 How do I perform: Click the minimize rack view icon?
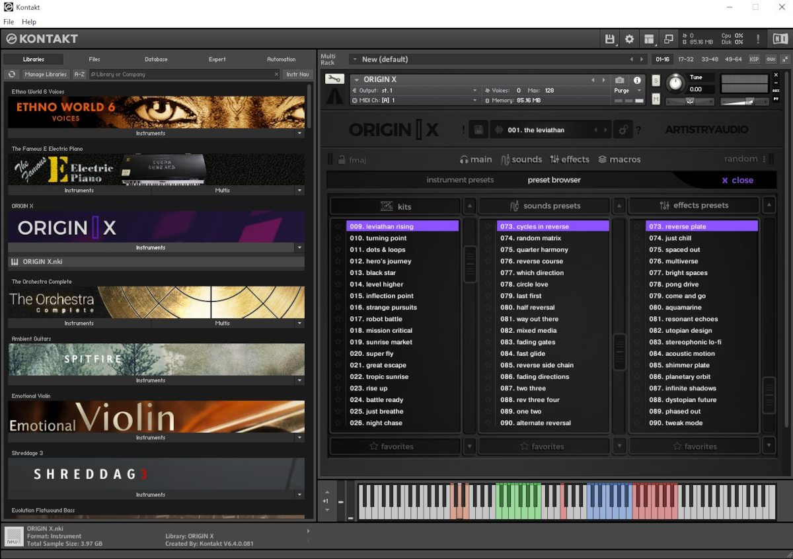[x=668, y=39]
